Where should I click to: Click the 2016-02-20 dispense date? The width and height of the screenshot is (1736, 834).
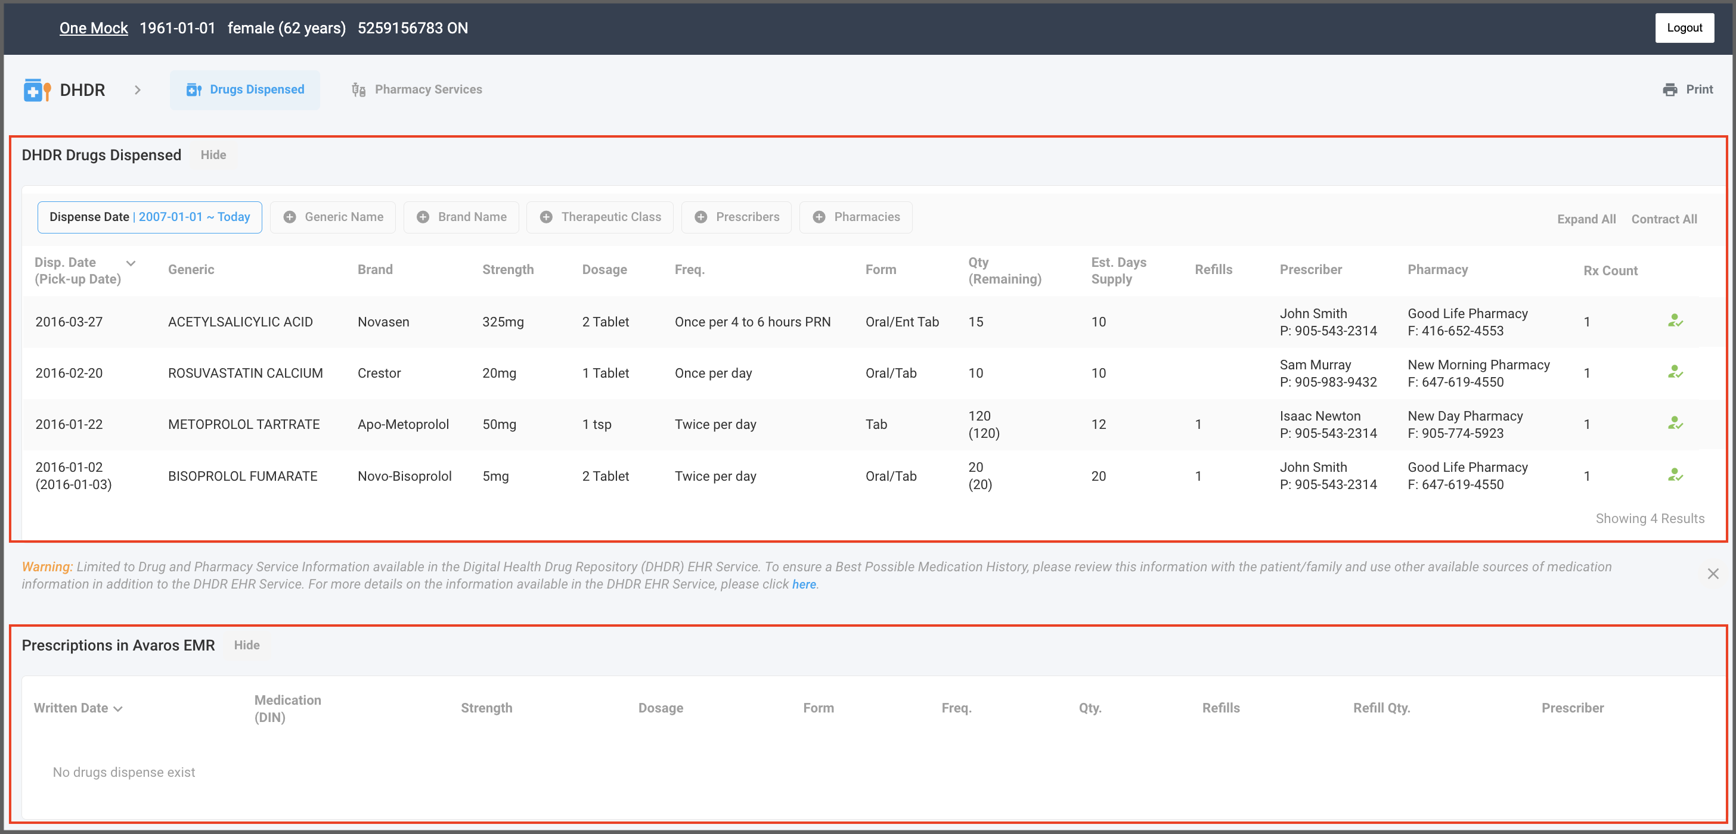point(69,373)
